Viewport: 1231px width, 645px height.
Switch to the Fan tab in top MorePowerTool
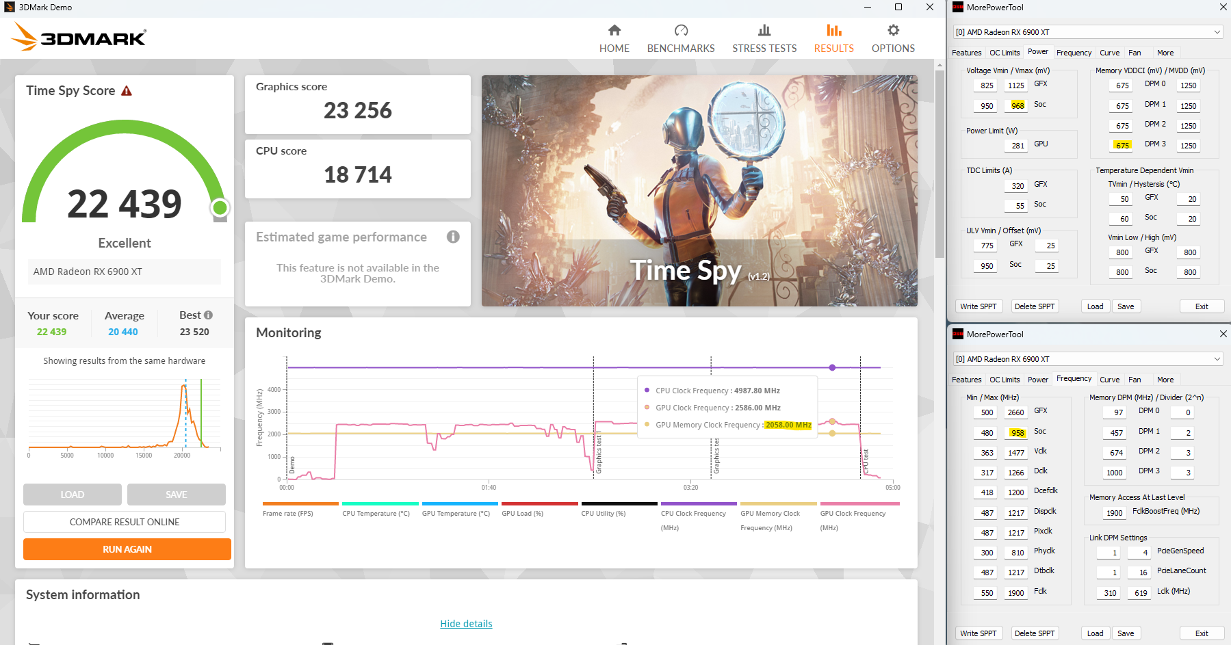(1135, 52)
